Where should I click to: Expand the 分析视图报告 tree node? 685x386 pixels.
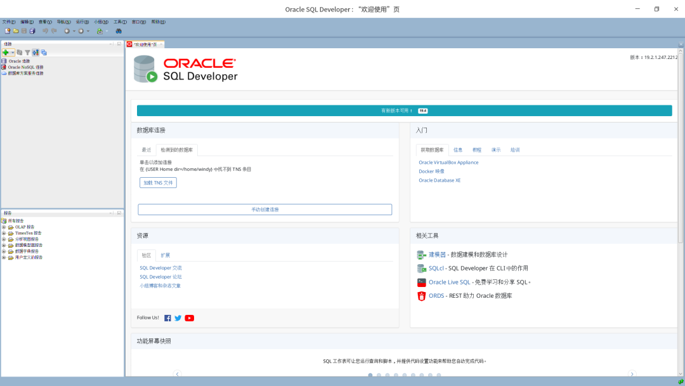[x=4, y=239]
